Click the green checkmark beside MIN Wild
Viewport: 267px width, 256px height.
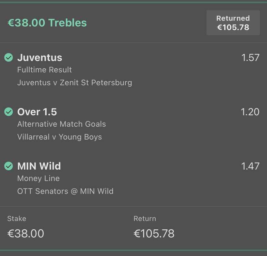[9, 166]
